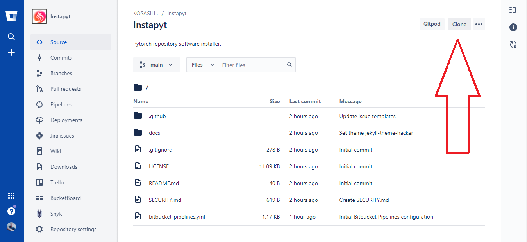
Task: Open the .gitignore file link
Action: [160, 150]
